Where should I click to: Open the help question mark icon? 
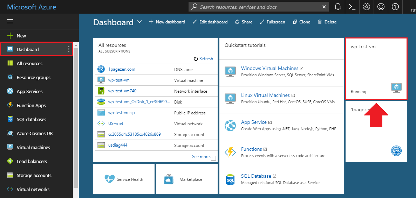(x=395, y=7)
